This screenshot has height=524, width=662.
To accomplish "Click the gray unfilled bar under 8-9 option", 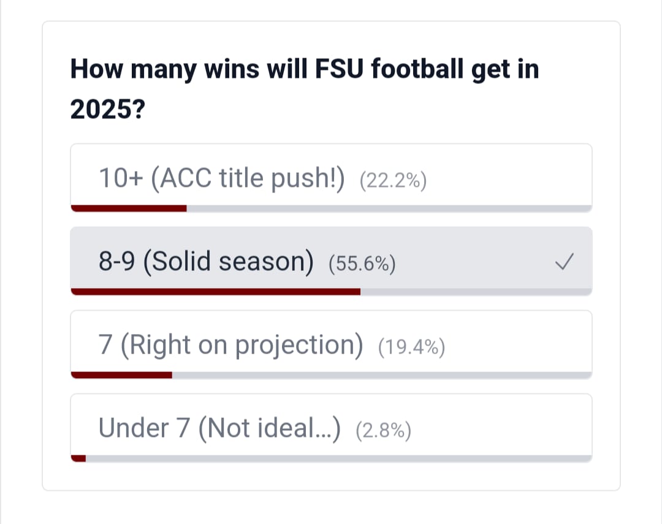I will click(476, 292).
